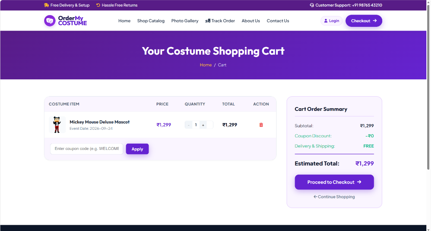Click the FREE shipping value
This screenshot has height=231, width=431.
pos(369,146)
